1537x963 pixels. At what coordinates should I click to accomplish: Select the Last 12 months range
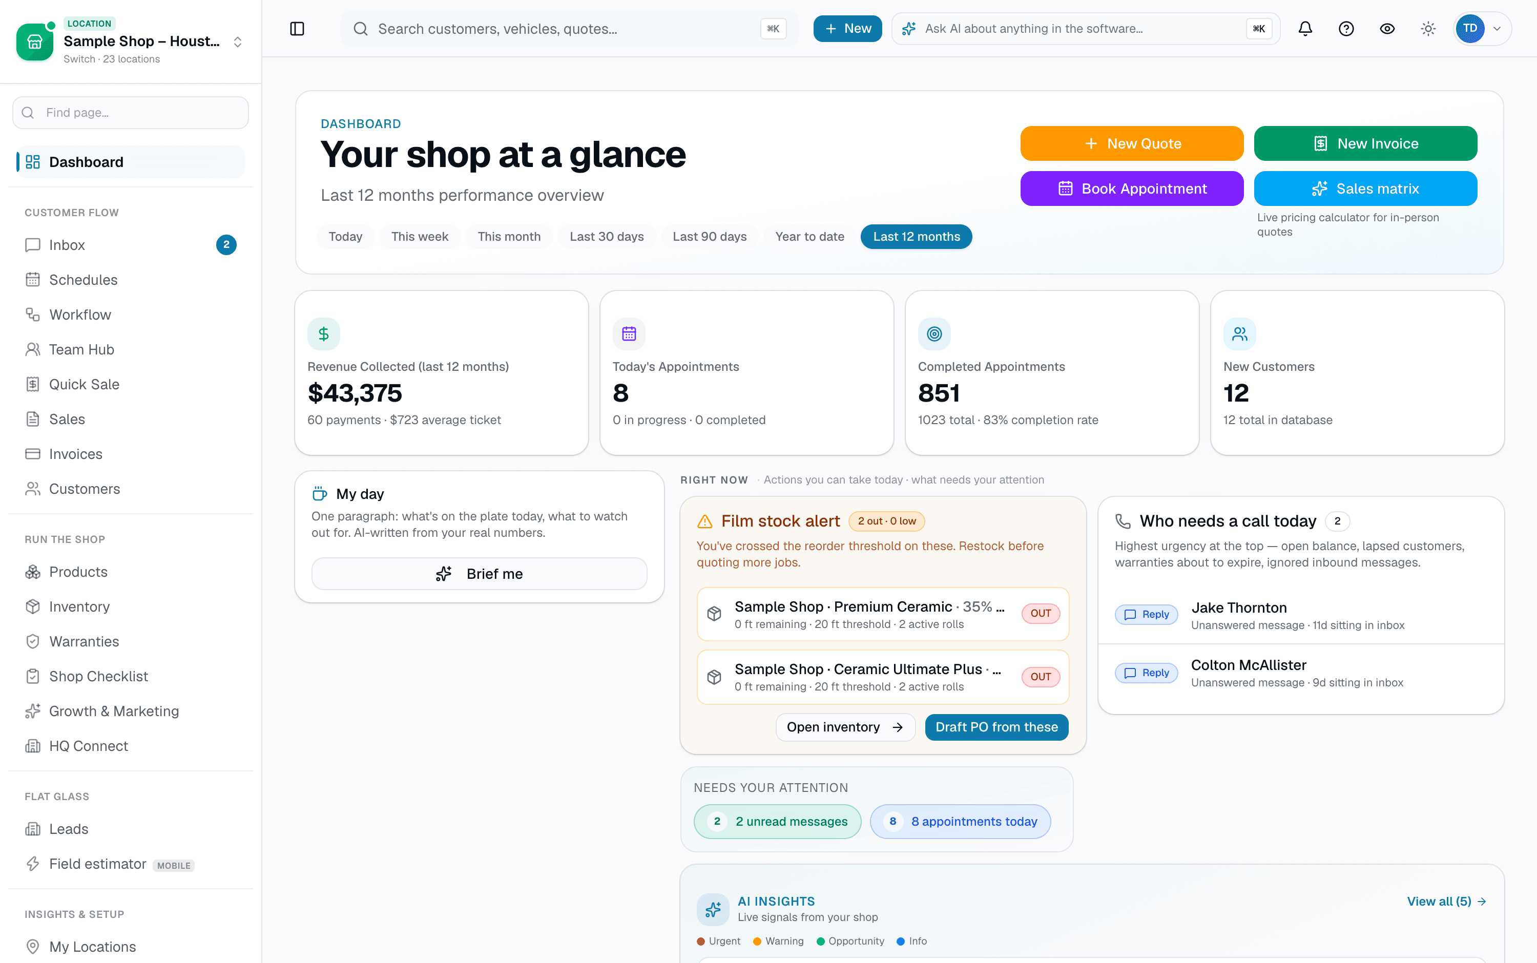[916, 236]
